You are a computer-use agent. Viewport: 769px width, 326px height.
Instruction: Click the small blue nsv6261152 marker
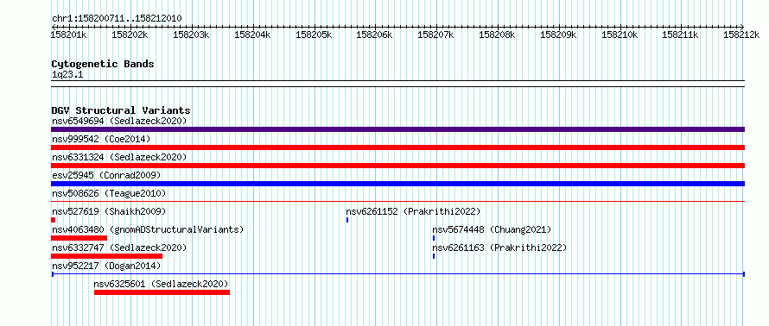point(347,220)
